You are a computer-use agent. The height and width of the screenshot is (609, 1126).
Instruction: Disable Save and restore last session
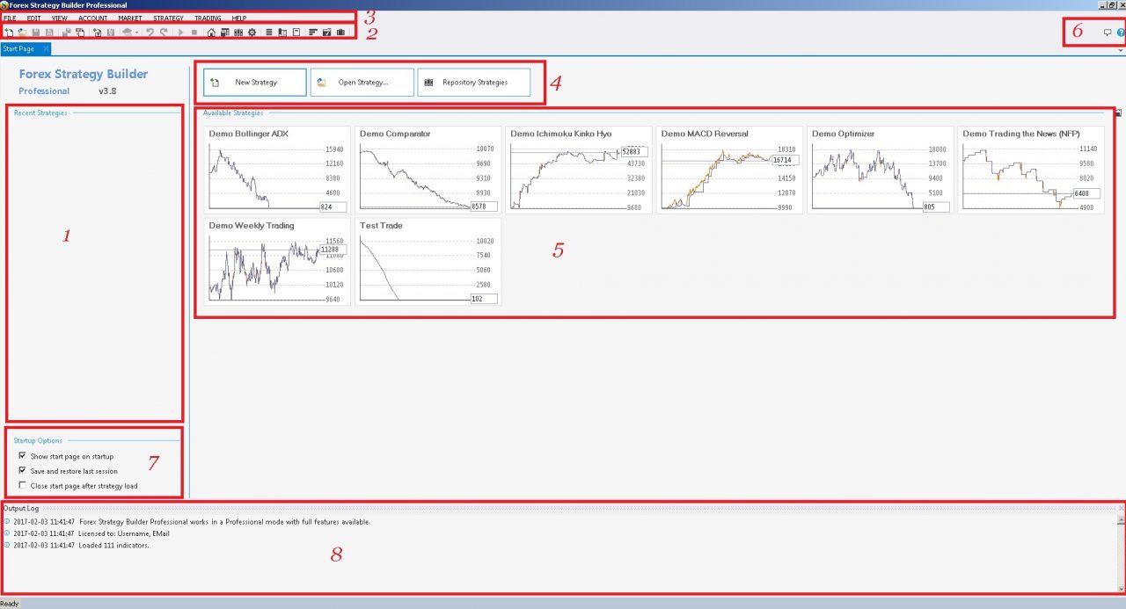pos(22,471)
